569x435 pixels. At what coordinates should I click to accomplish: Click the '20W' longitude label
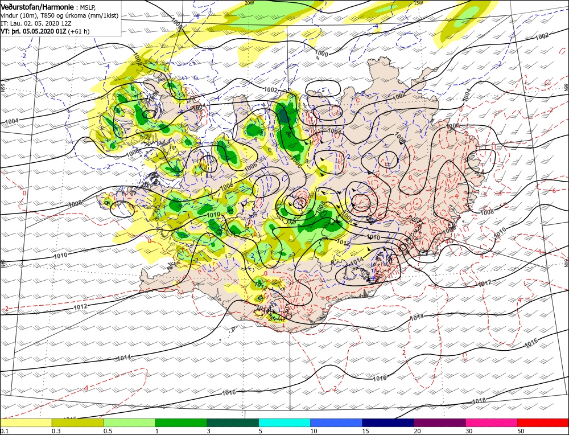pyautogui.click(x=249, y=3)
